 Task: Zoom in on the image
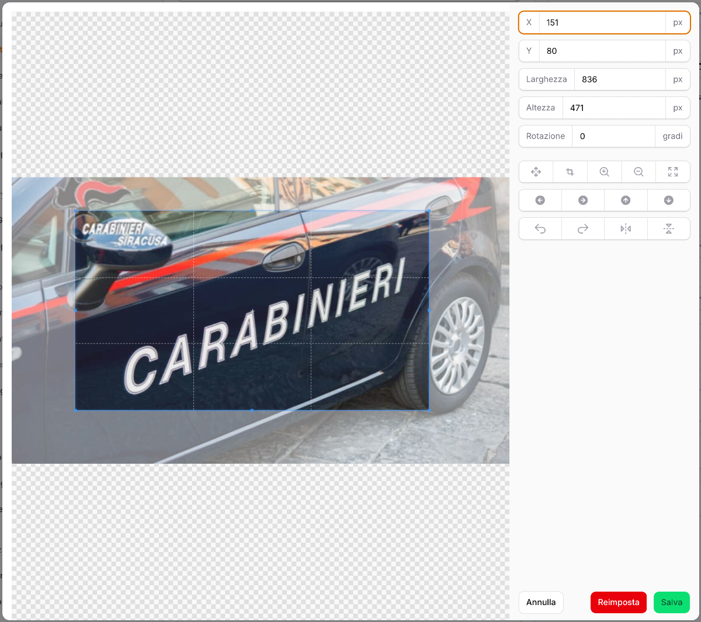pyautogui.click(x=604, y=172)
